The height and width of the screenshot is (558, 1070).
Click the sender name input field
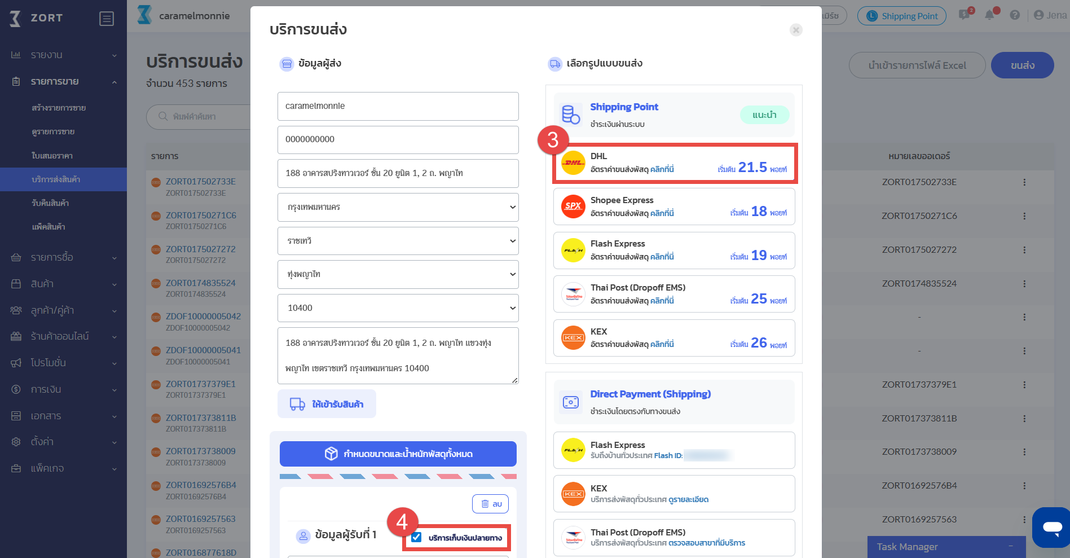point(398,106)
